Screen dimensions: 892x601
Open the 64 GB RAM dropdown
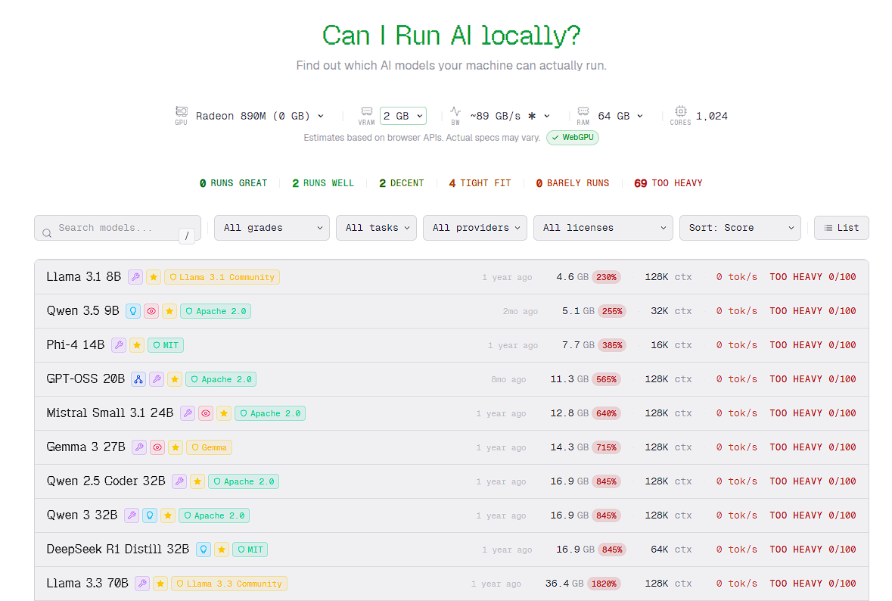[620, 116]
